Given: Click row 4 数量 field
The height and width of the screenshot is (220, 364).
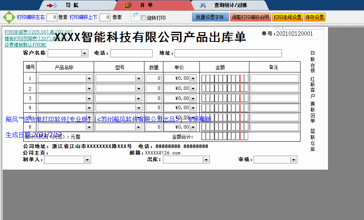Looking at the screenshot, I should [153, 108].
